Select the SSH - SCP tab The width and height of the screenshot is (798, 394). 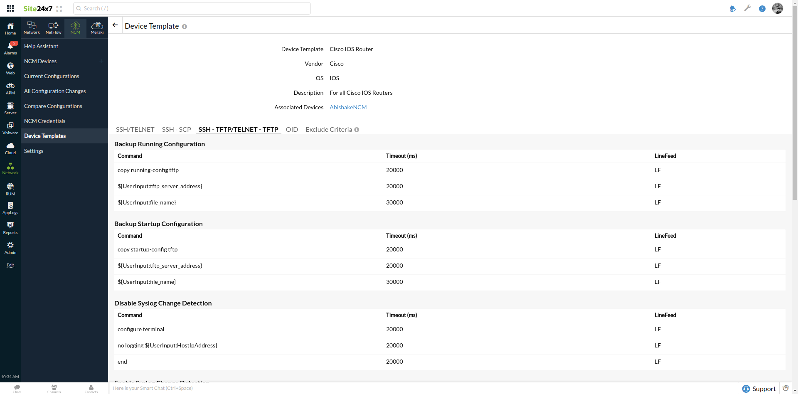pyautogui.click(x=176, y=129)
